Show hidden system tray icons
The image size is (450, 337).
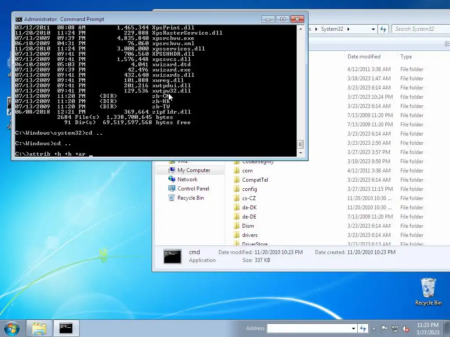374,329
